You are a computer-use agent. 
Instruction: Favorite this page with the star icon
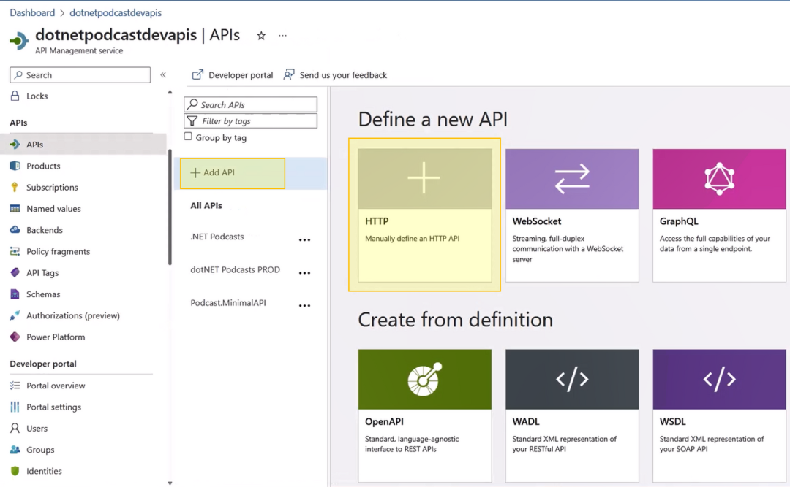pyautogui.click(x=261, y=36)
